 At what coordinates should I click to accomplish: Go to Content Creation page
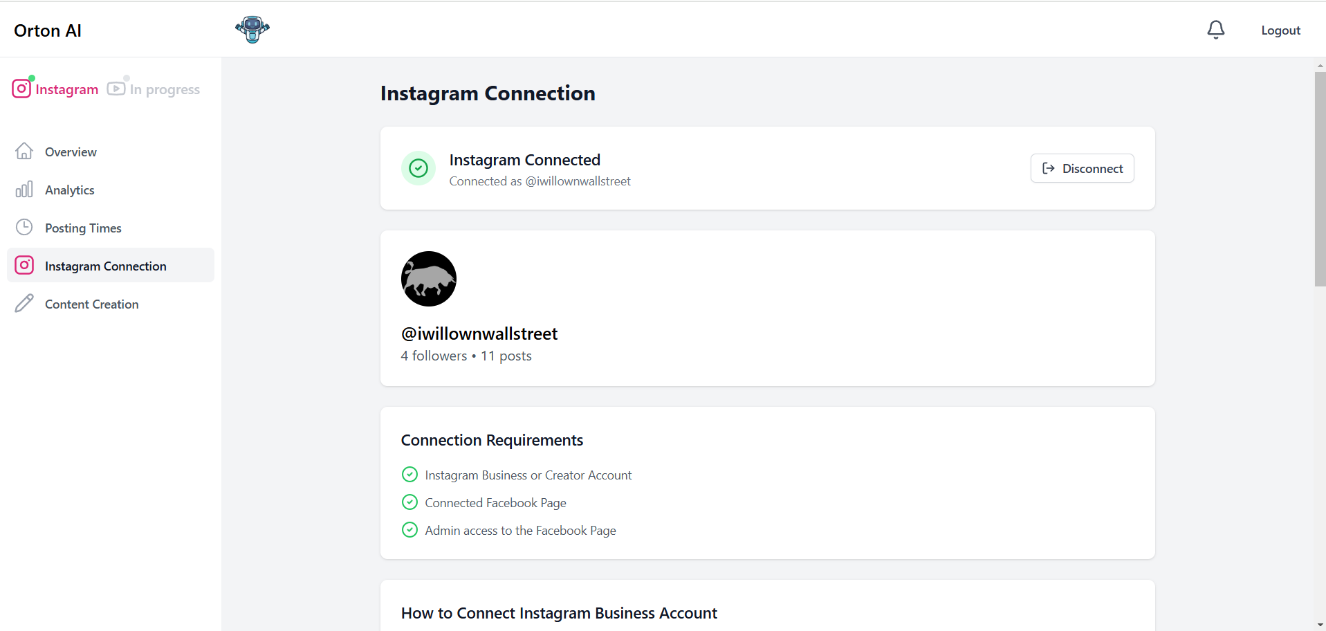click(x=92, y=304)
